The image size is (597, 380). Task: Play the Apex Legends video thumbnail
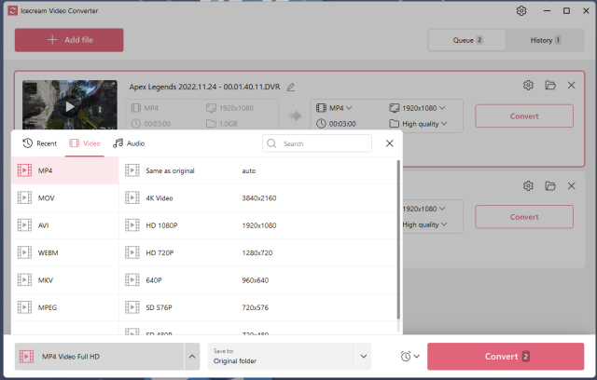[x=69, y=106]
